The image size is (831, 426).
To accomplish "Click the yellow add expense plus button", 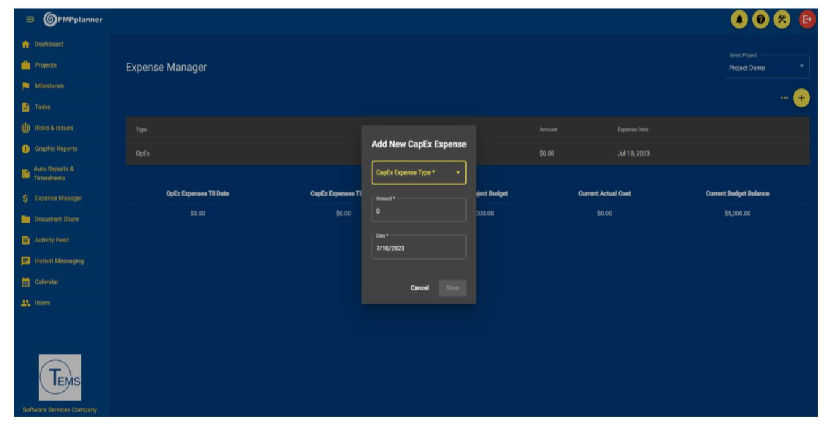I will coord(801,98).
